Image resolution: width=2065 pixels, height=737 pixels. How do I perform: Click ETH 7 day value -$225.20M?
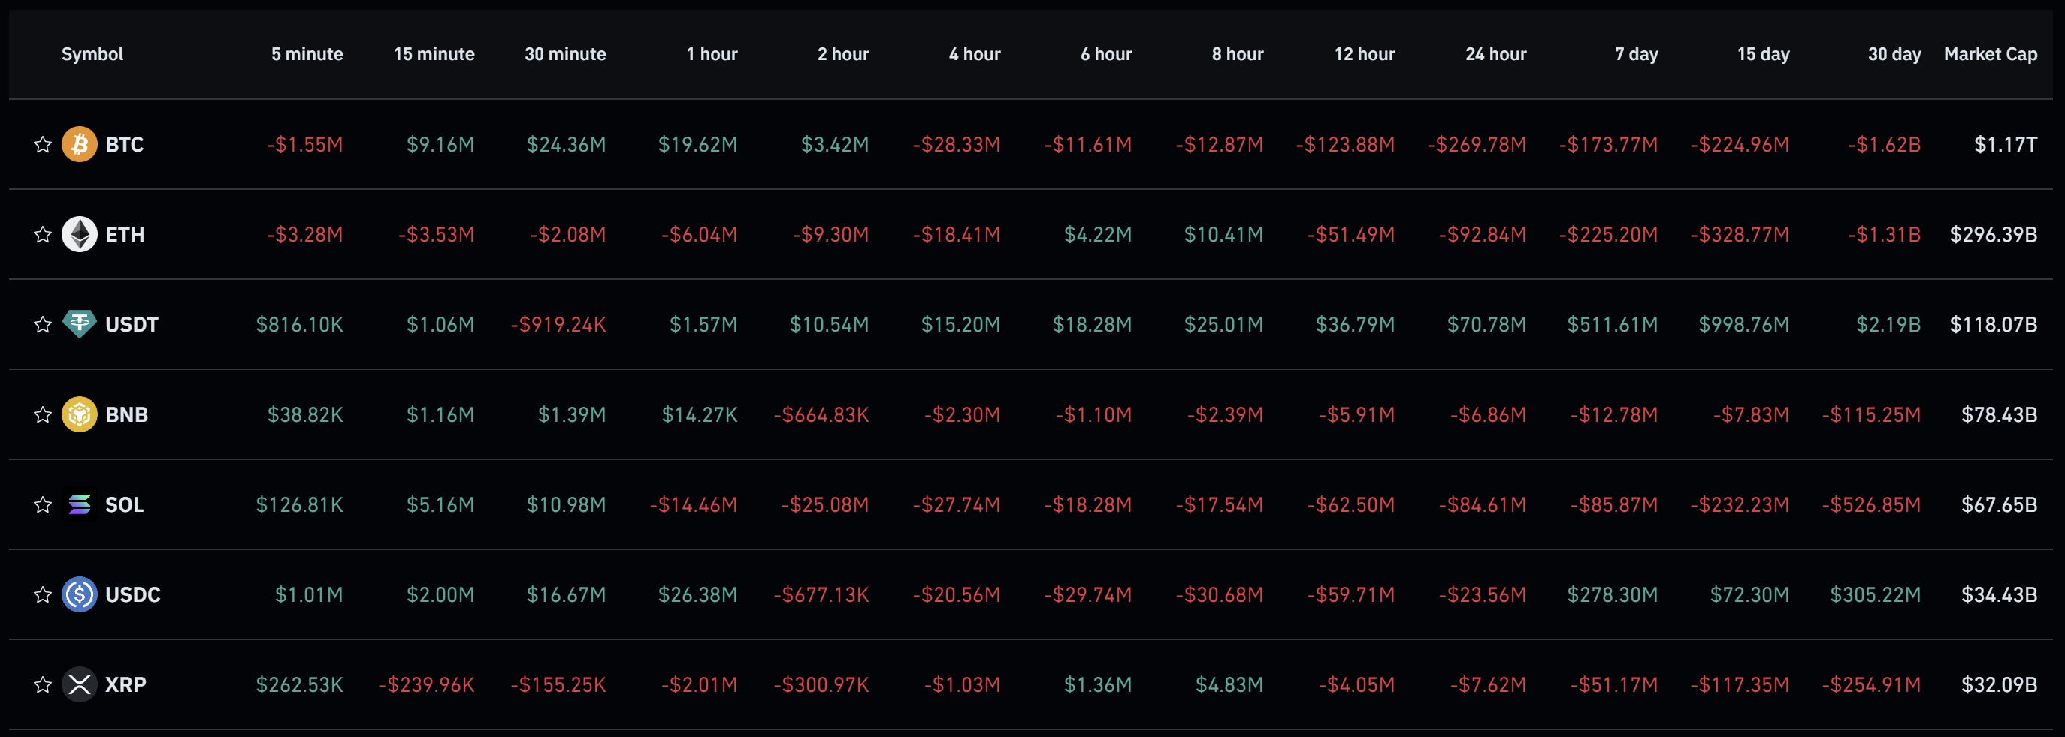pyautogui.click(x=1608, y=234)
